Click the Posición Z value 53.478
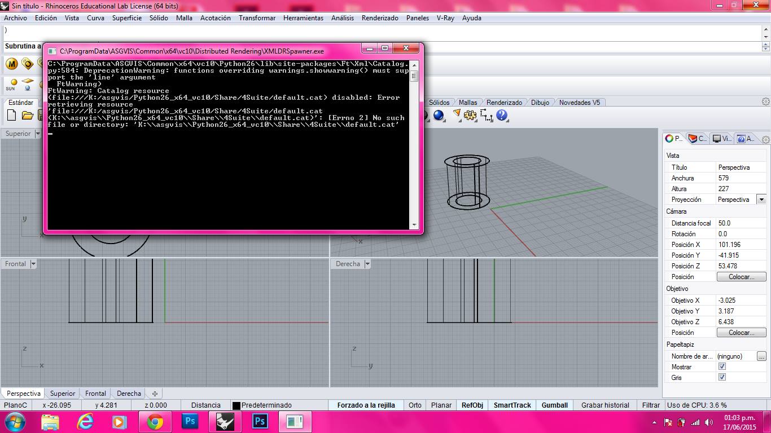Viewport: 771px width, 433px height. point(741,266)
